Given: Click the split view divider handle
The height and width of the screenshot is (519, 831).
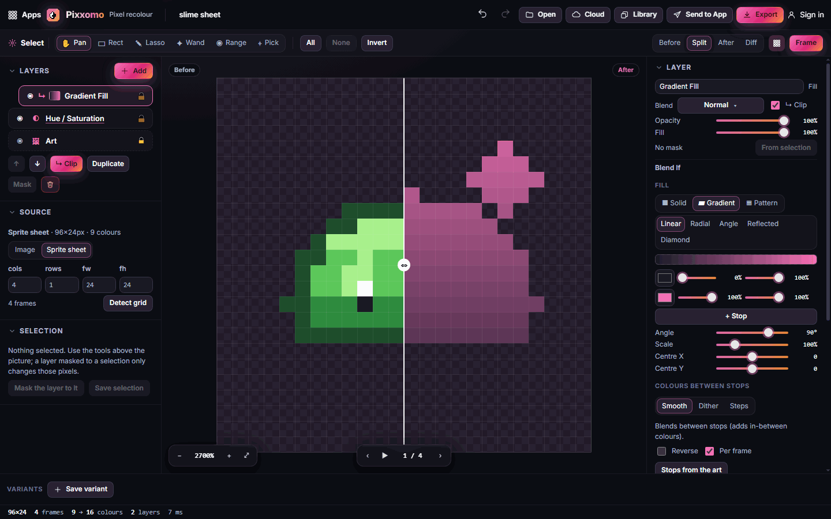Looking at the screenshot, I should 404,265.
